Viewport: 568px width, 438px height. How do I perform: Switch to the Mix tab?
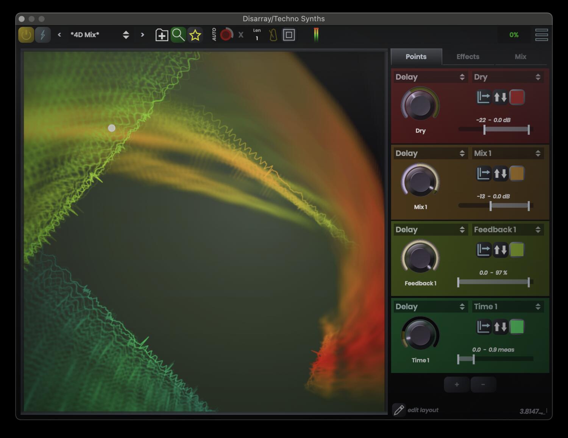coord(520,57)
